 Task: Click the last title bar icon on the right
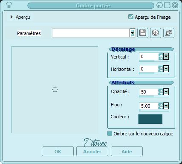point(175,6)
